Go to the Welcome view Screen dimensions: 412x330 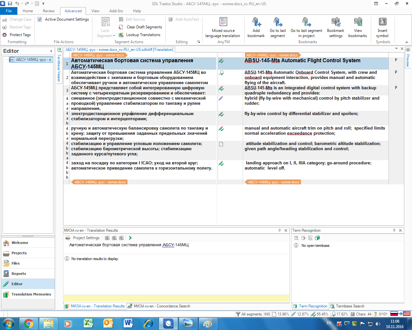(28, 243)
